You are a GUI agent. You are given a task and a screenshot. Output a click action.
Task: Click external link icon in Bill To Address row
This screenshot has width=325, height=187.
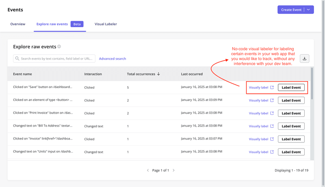coord(272,126)
